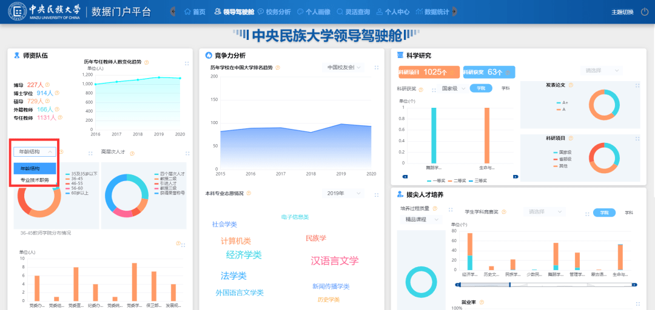Click help icon next to 硕导 729人
This screenshot has height=310, width=655.
point(47,101)
